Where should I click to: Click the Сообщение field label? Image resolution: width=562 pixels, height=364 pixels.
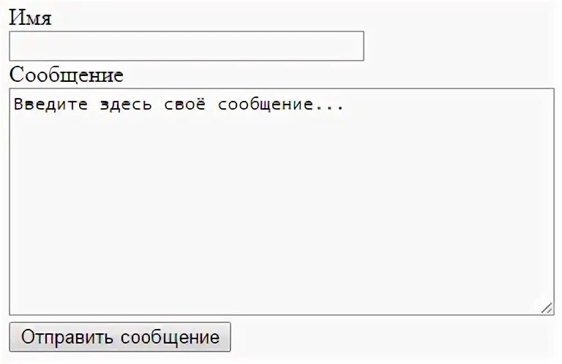point(67,75)
